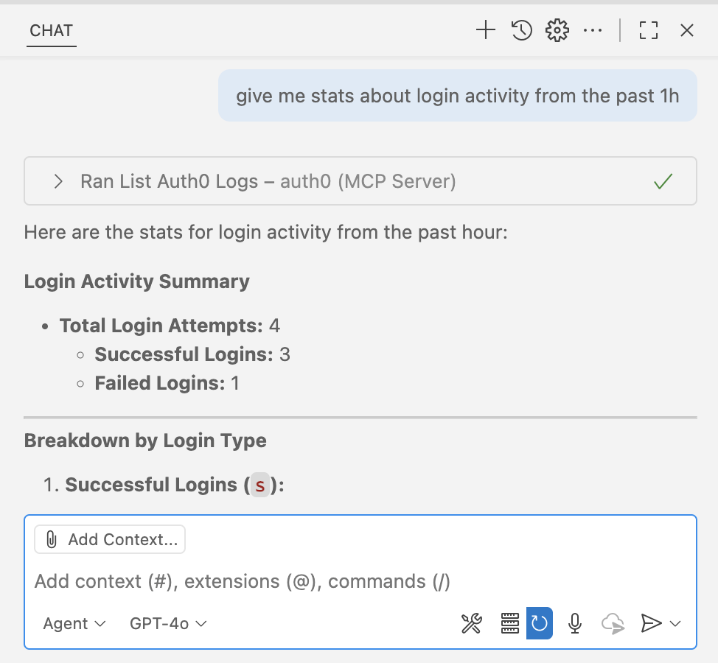Start voice input with microphone icon
Image resolution: width=718 pixels, height=663 pixels.
[575, 623]
